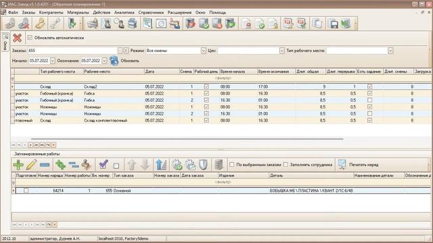This screenshot has height=243, width=433.
Task: Toggle 'Есть задание' checkbox in the Склад2 row
Action: (370, 86)
